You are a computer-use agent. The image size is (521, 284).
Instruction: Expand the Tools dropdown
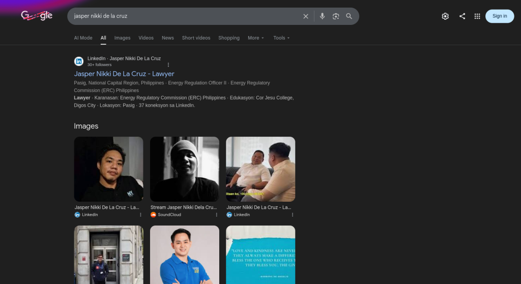pyautogui.click(x=281, y=38)
